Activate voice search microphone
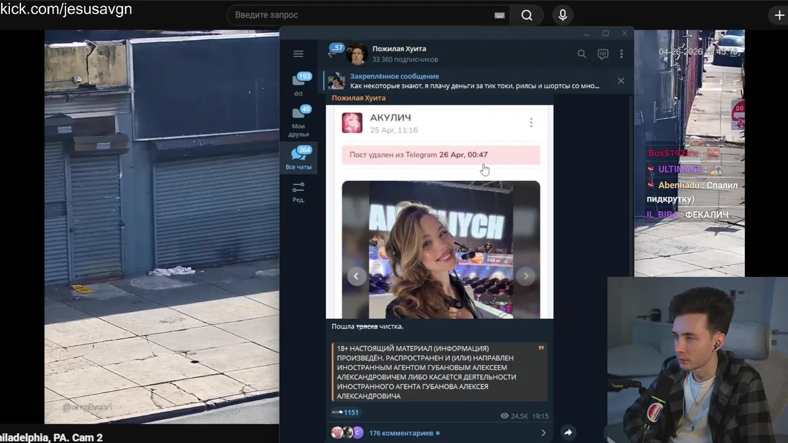The width and height of the screenshot is (788, 443). [x=563, y=15]
